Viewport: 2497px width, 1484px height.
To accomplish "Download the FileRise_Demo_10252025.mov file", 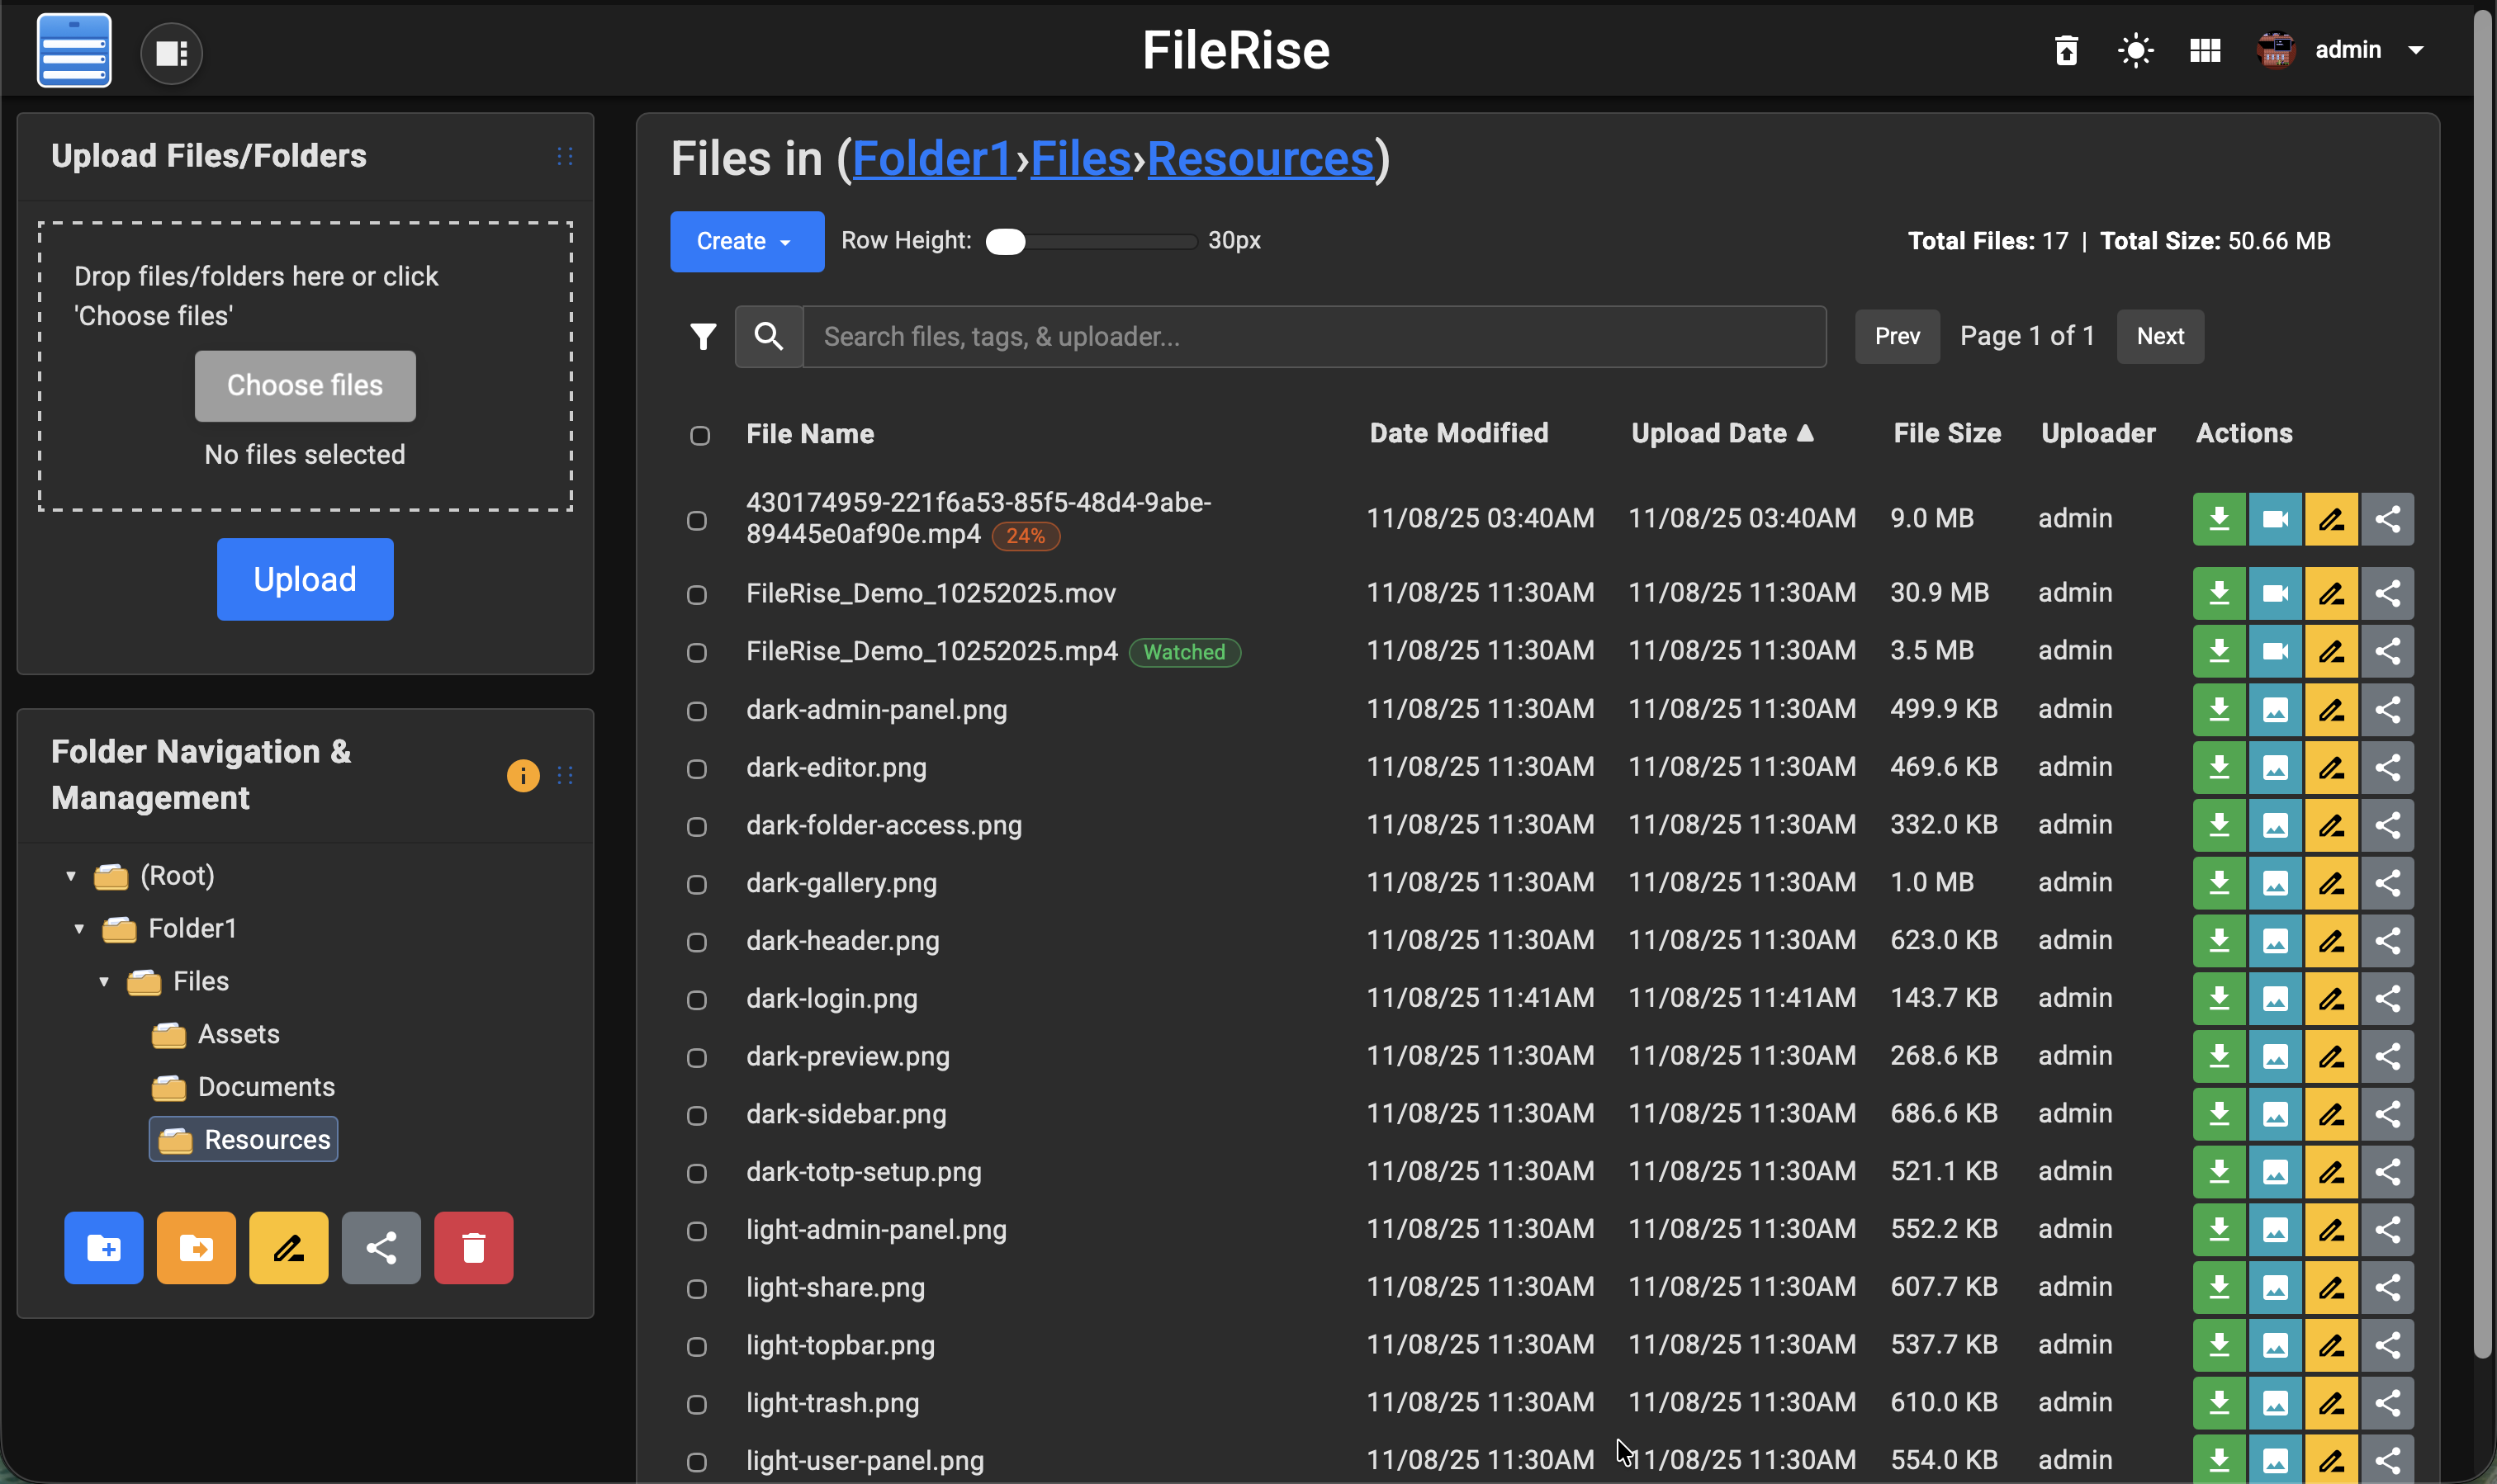I will point(2219,593).
